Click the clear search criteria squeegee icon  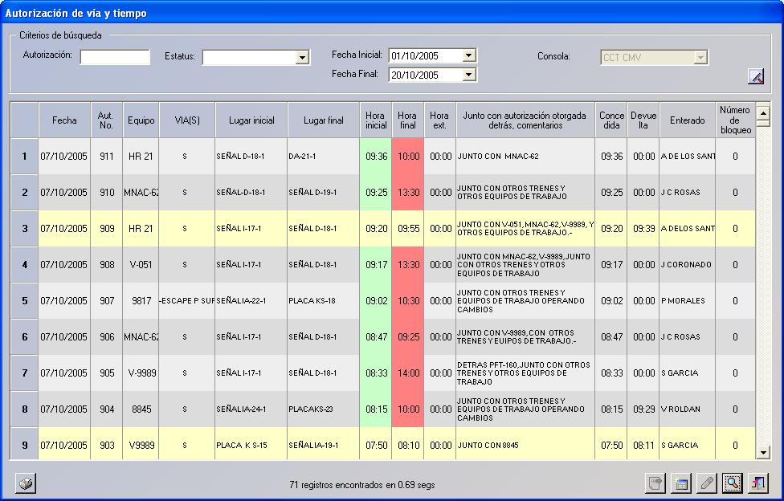756,76
